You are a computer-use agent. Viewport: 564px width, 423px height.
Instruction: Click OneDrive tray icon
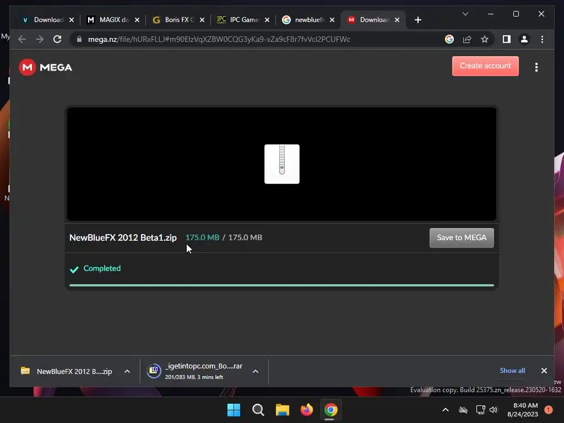point(463,410)
